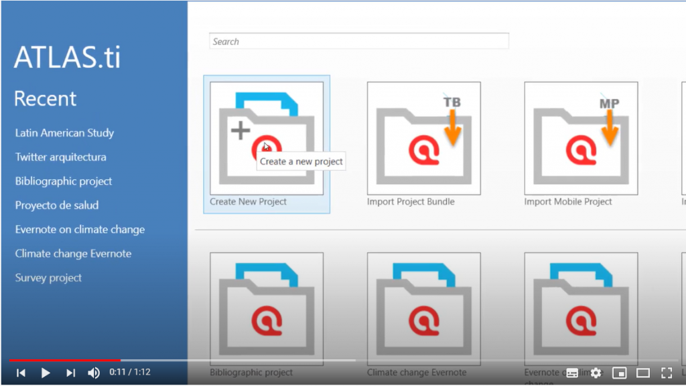Screen dimensions: 686x386
Task: Open recent project Latin American Study
Action: pyautogui.click(x=64, y=133)
